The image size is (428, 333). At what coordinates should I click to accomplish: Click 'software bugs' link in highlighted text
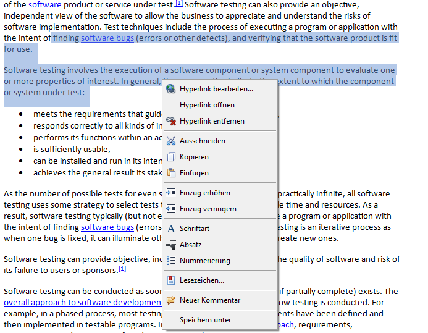click(x=107, y=38)
